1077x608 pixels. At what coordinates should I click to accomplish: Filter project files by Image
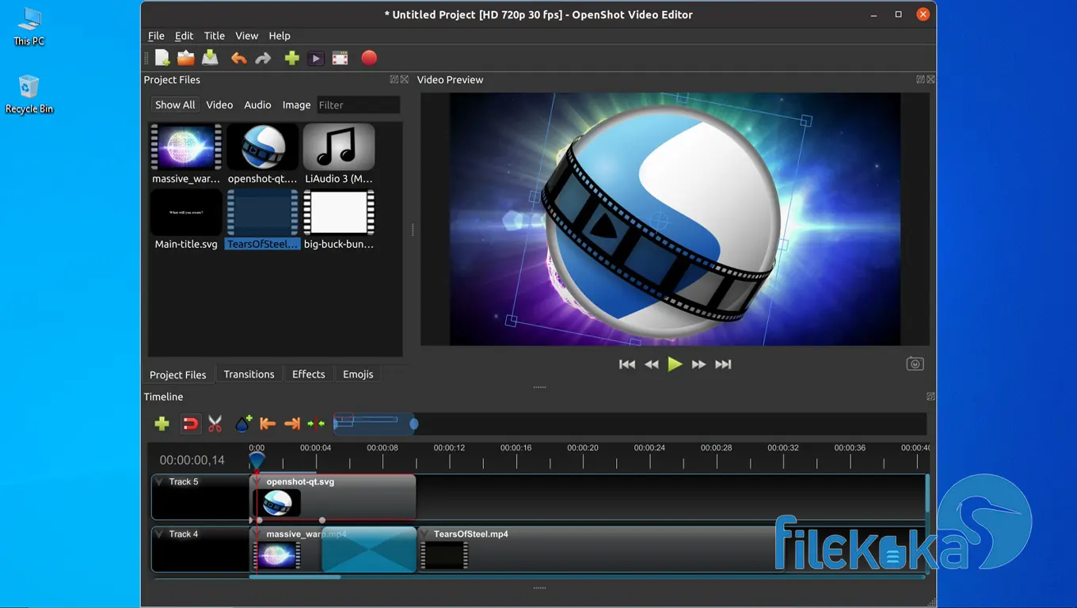pyautogui.click(x=296, y=104)
